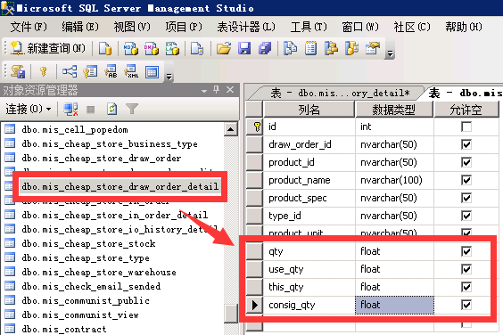Select dbo.mis_cheap_store_stock table in tree

[x=88, y=244]
